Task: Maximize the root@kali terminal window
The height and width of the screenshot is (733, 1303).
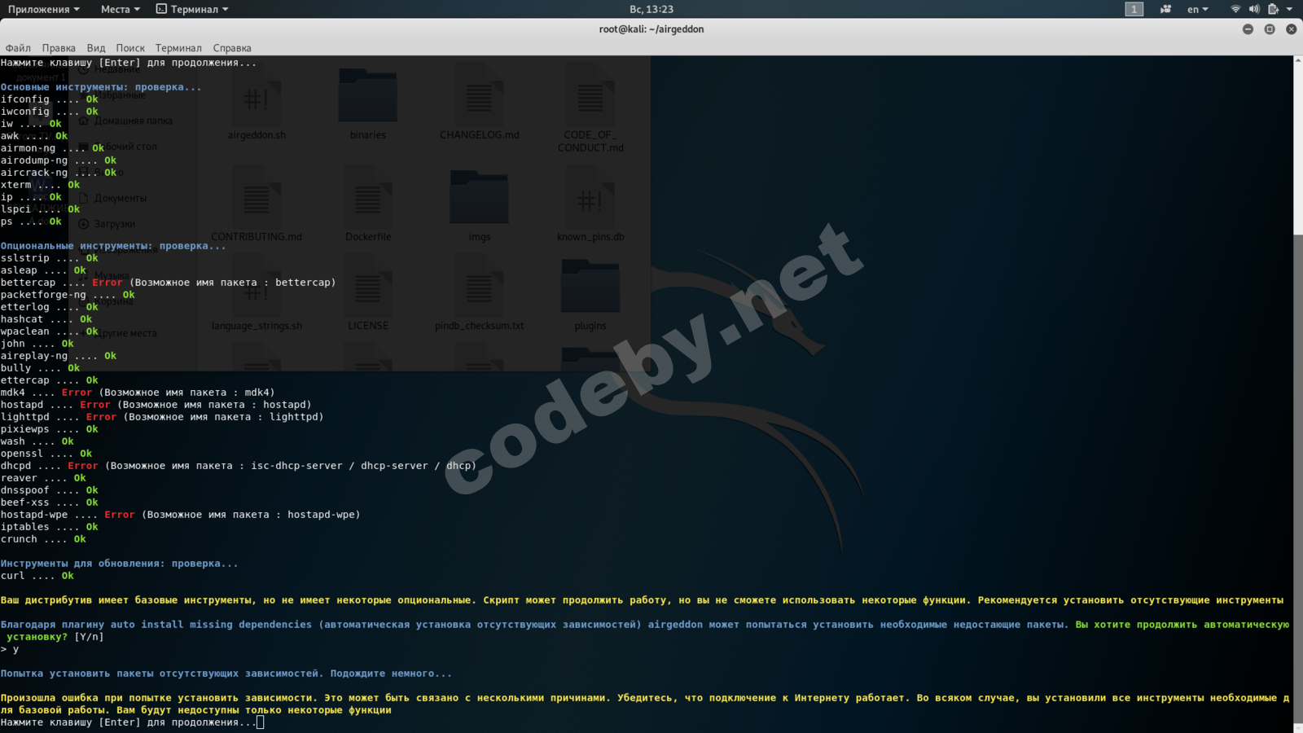Action: (1270, 29)
